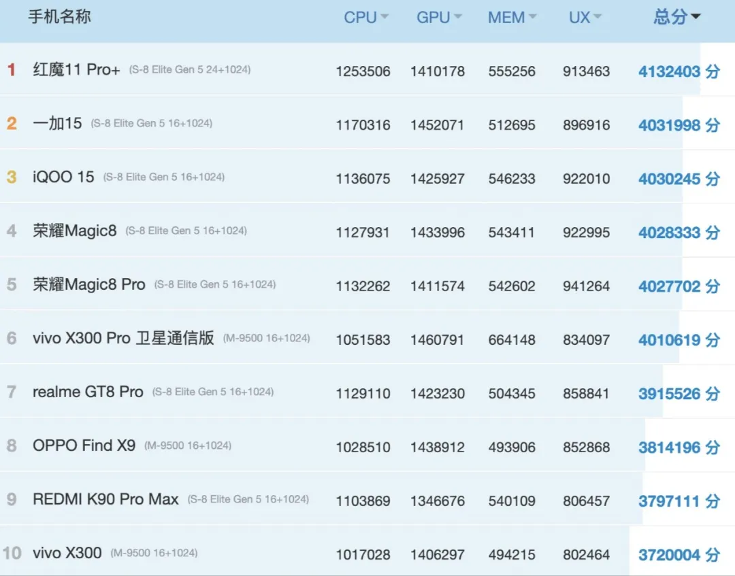735x576 pixels.
Task: Click the yellow rank 3 badge
Action: [12, 177]
